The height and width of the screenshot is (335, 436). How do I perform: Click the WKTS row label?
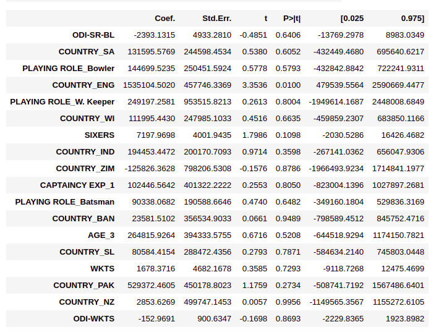pos(102,268)
